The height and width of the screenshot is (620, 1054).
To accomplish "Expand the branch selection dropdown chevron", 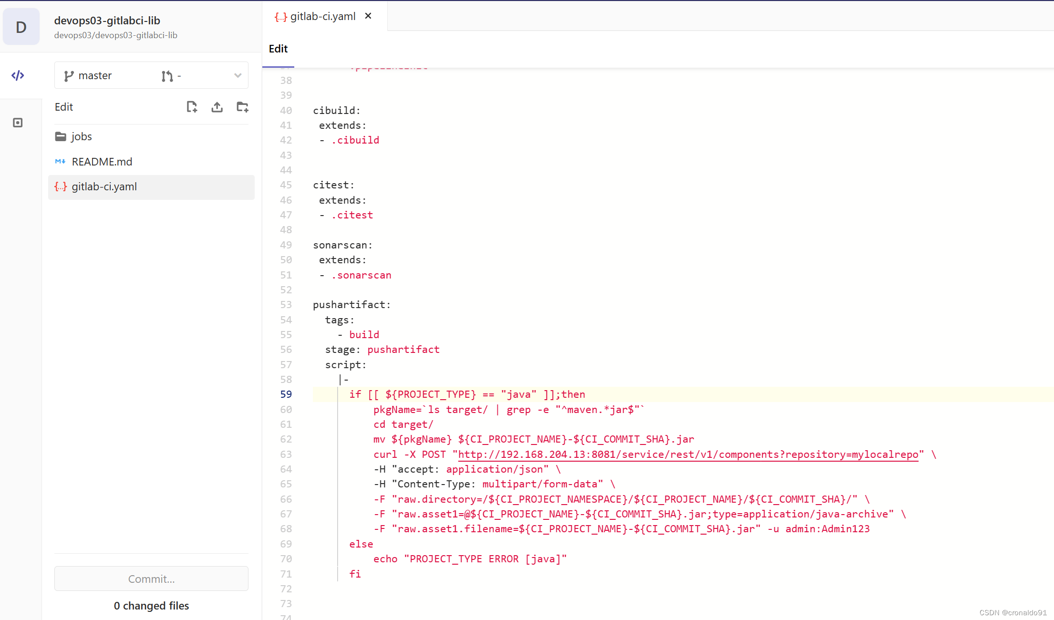I will pyautogui.click(x=237, y=75).
